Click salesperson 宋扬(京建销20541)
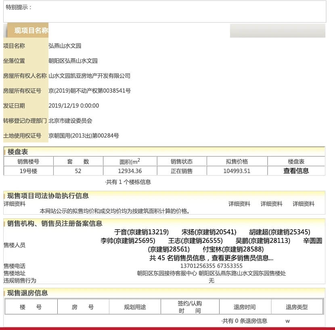The image size is (335, 330). [x=209, y=232]
